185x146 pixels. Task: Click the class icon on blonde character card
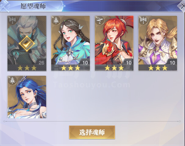coord(143,20)
